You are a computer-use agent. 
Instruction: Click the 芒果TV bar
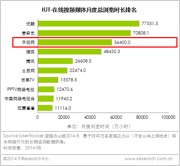tap(48, 80)
